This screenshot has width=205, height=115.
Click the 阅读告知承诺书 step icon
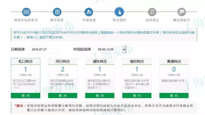click(x=26, y=12)
